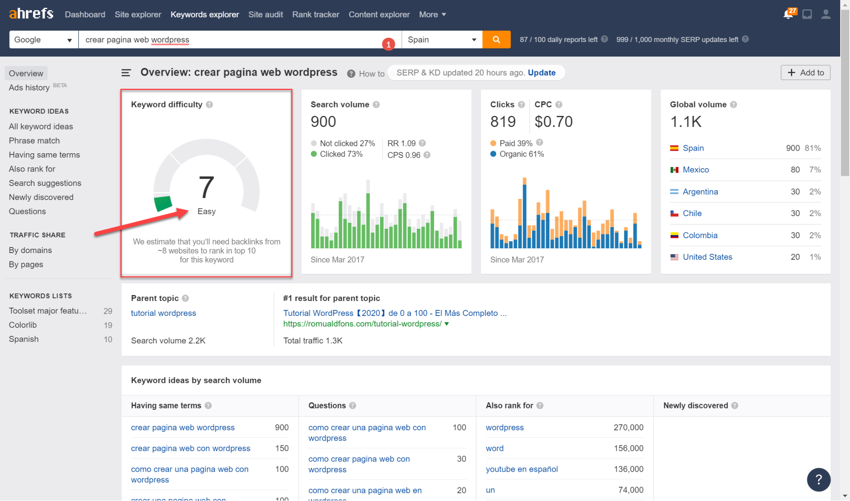Open Phrase match keyword ideas
850x501 pixels.
[34, 141]
